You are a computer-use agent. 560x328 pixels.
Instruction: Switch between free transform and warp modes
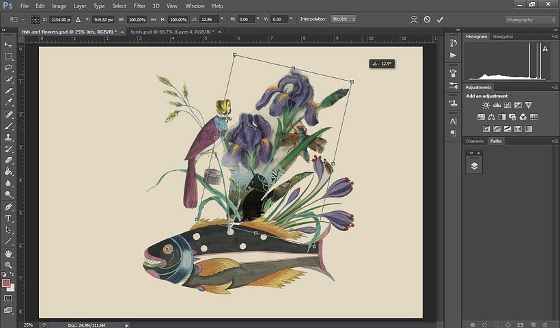414,20
